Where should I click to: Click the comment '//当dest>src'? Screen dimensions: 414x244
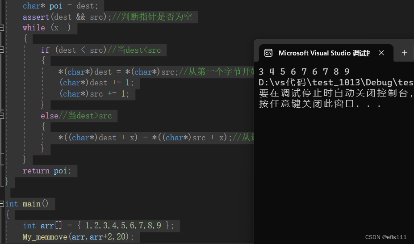pyautogui.click(x=85, y=116)
